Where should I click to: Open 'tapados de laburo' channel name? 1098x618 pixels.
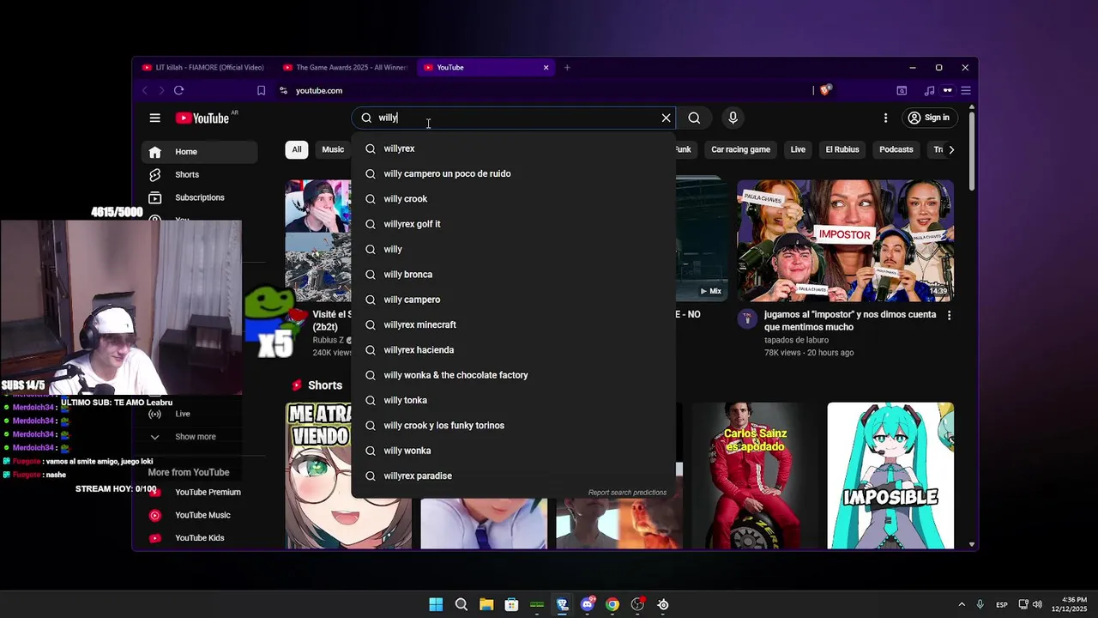[x=796, y=340]
